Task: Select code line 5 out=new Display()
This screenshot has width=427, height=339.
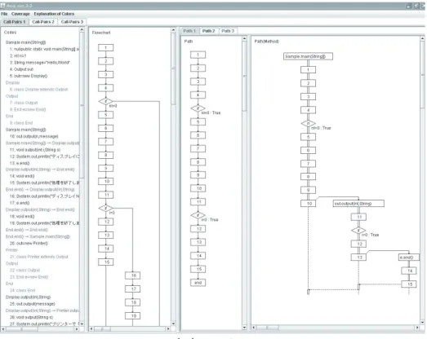Action: [29, 76]
